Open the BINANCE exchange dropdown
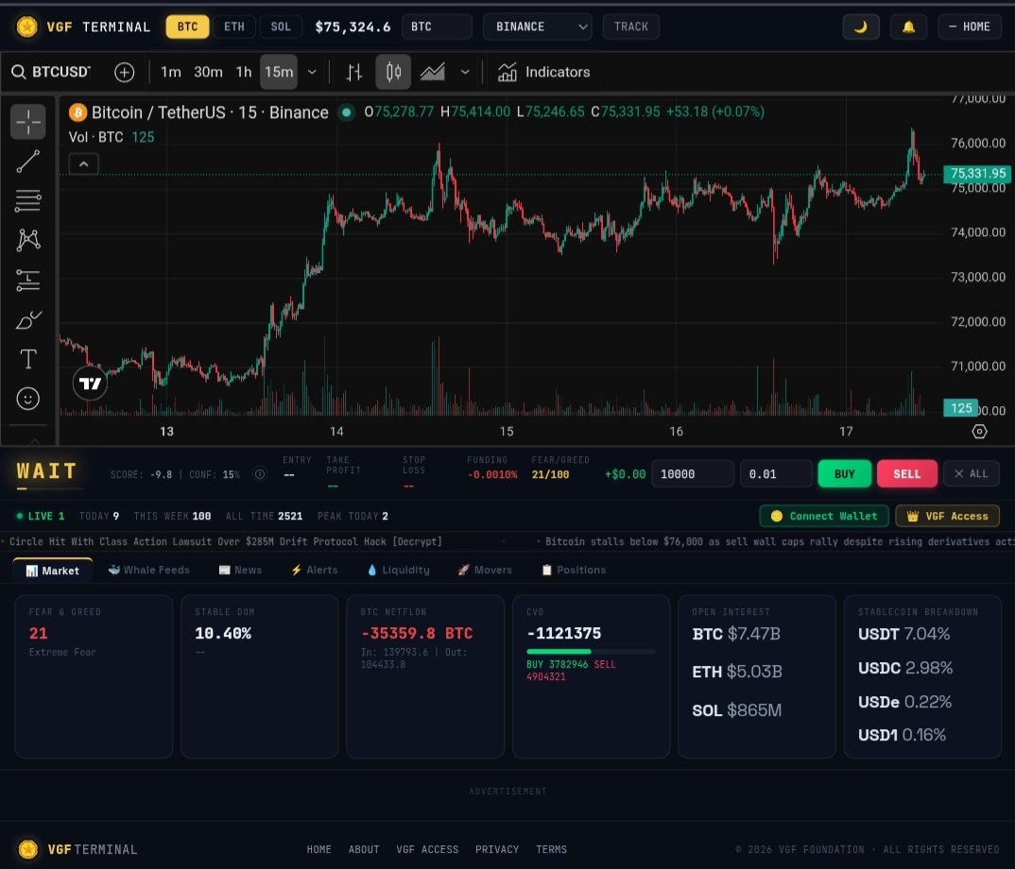 [538, 26]
